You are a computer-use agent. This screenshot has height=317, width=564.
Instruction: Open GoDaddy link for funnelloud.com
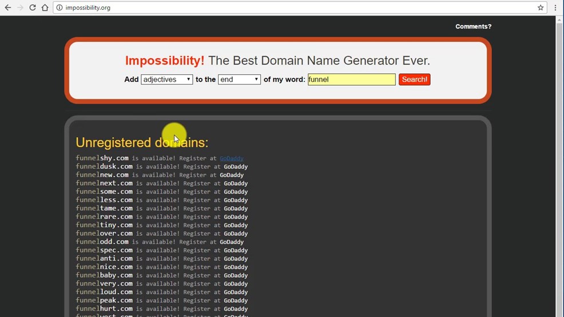[x=236, y=292]
